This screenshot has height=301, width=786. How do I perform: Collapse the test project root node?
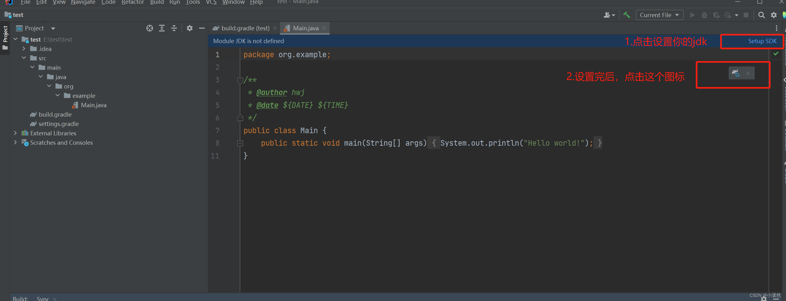pos(16,39)
